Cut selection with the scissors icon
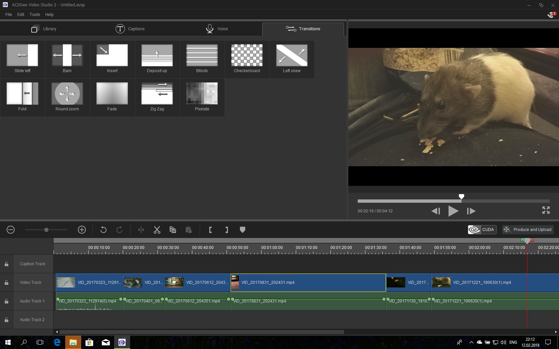This screenshot has height=349, width=559. click(x=157, y=230)
